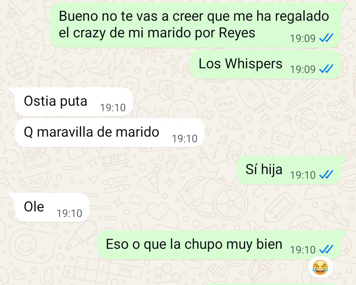Click the 19:10 timestamp on 'Ole'
356x285 pixels.
click(x=69, y=213)
